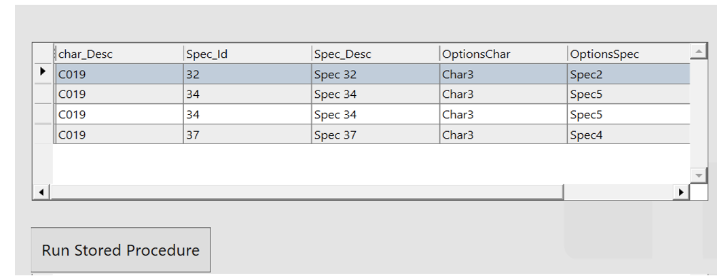Sort by the Spec_Id column header
Screen dimensions: 728x276
pos(247,54)
